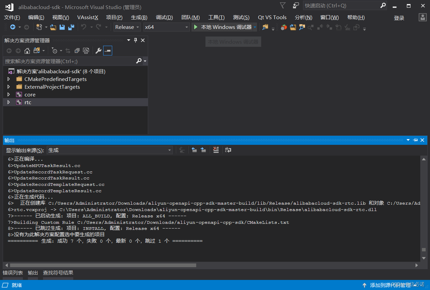This screenshot has height=290, width=430.
Task: Open Solution Explorer window position dropdown arrow
Action: point(129,40)
